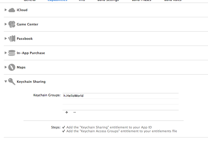Click the Keychain Sharing heading
The image size is (208, 141).
[x=31, y=82]
